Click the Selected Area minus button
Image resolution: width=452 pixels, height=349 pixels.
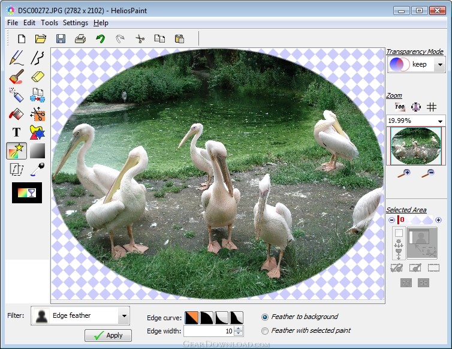click(x=391, y=220)
